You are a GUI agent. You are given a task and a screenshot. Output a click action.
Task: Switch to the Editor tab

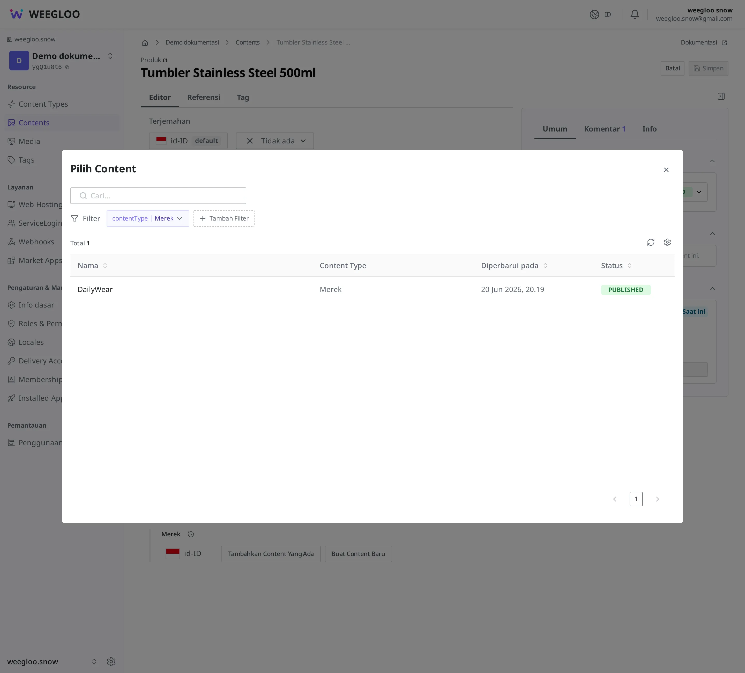160,98
